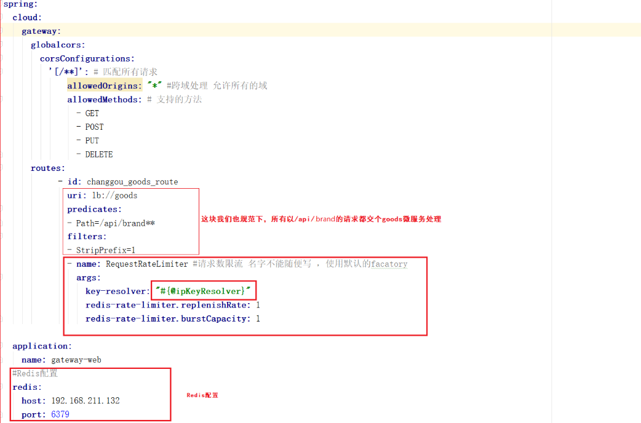Open the underlined facatory link text
Image resolution: width=641 pixels, height=423 pixels.
[x=391, y=264]
